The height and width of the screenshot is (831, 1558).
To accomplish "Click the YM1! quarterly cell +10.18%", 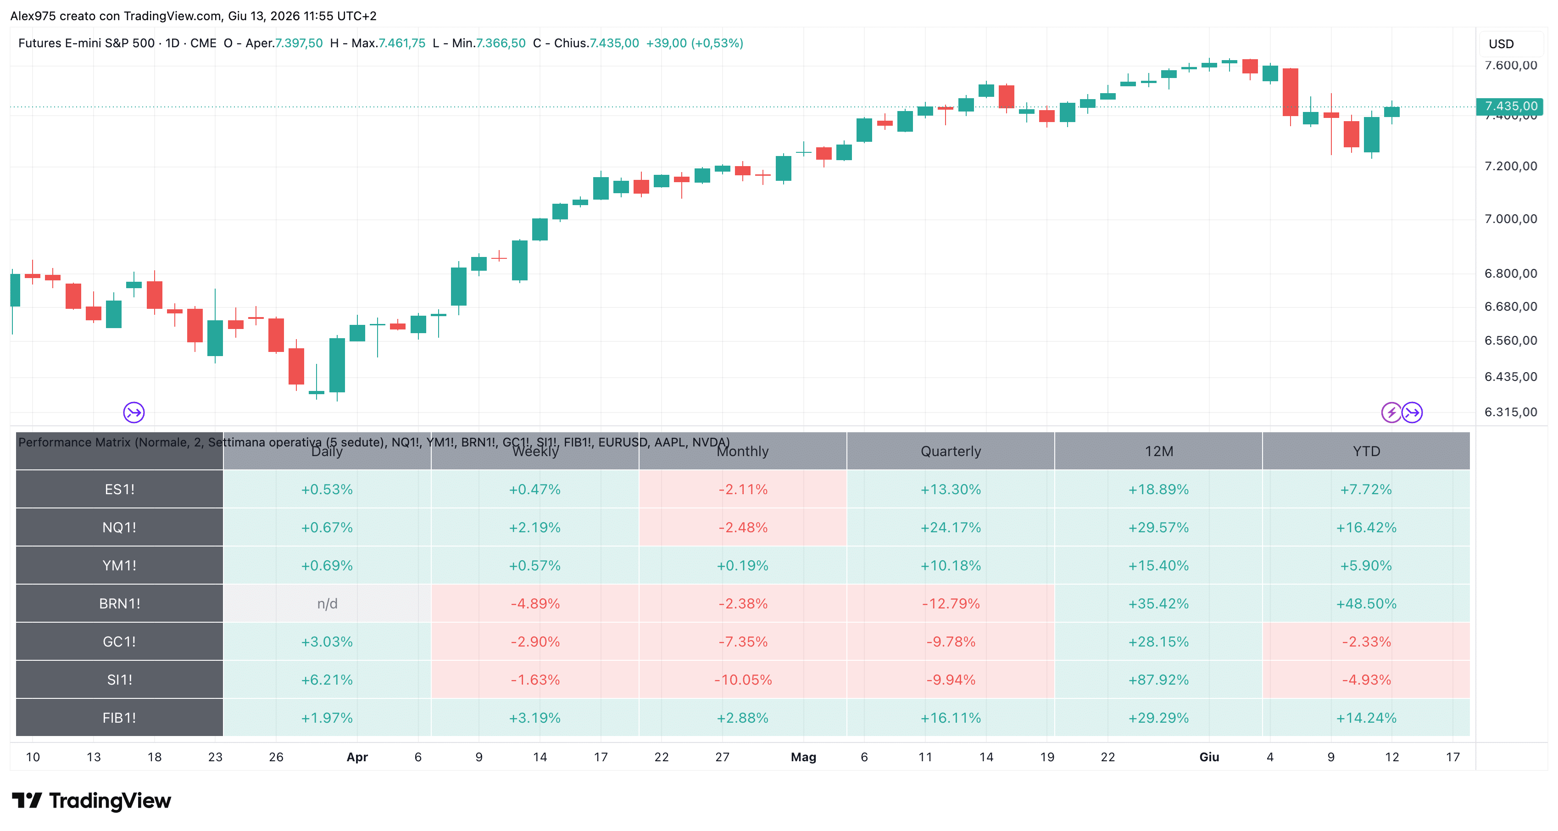I will coord(951,565).
